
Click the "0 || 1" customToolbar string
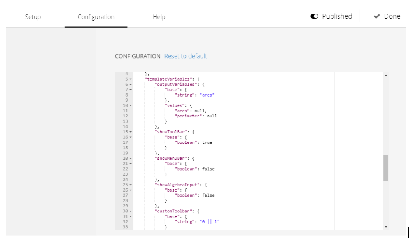[x=210, y=222]
